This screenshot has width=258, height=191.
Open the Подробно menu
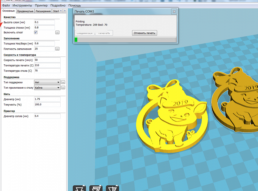[x=58, y=5]
